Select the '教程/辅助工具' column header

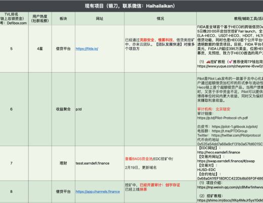pyautogui.click(x=230, y=19)
